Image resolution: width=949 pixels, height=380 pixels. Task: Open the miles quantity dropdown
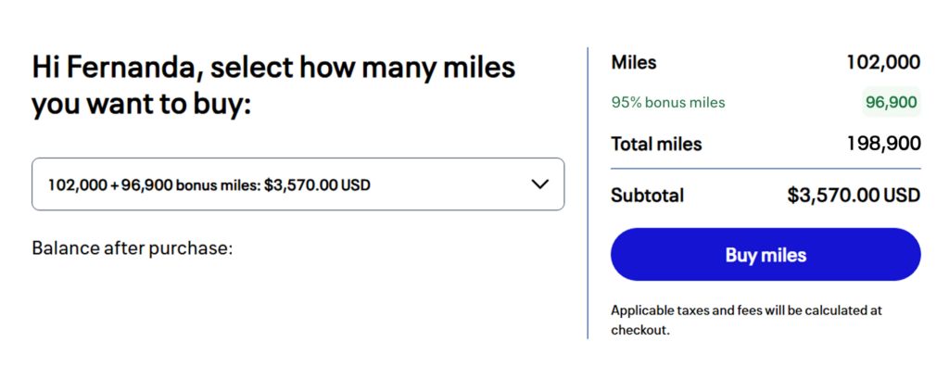pos(297,184)
